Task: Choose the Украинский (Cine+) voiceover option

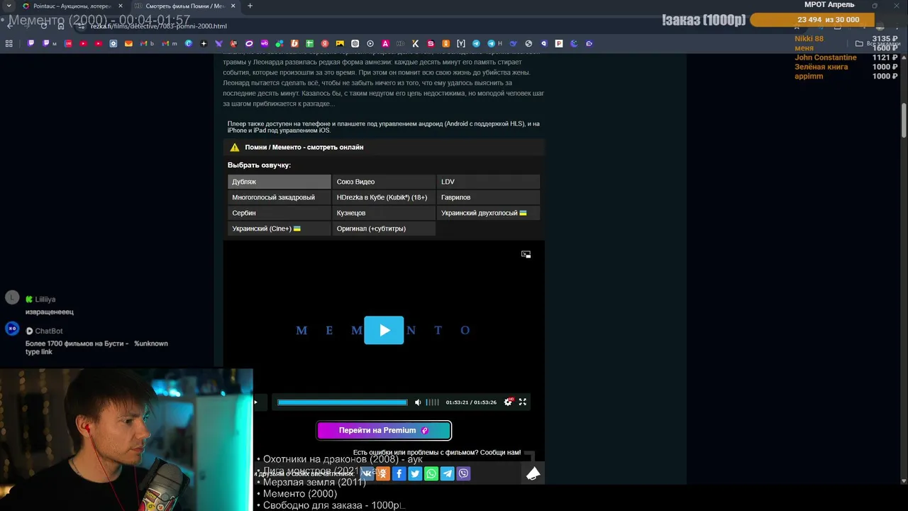Action: coord(279,229)
